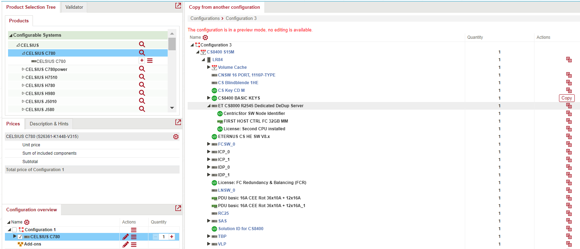Click the search icon for CELSIUS J5010
Viewport: 580px width, 249px height.
tap(142, 101)
